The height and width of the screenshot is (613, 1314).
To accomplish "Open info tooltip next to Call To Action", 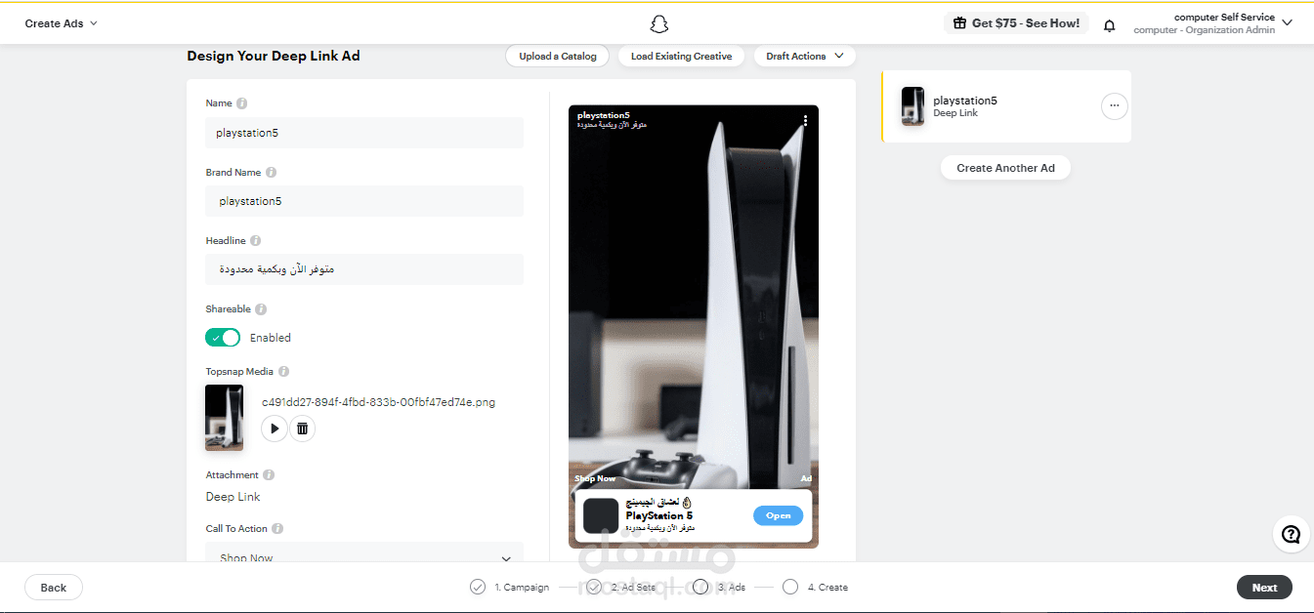I will [x=277, y=529].
